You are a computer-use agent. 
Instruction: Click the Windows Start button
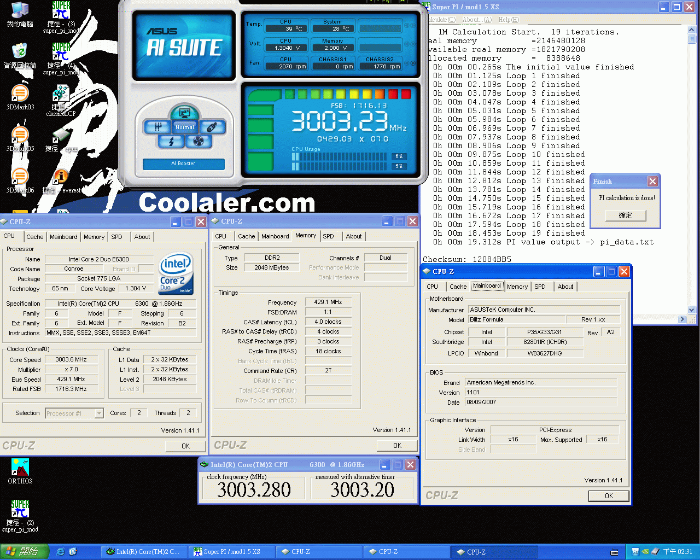(25, 552)
